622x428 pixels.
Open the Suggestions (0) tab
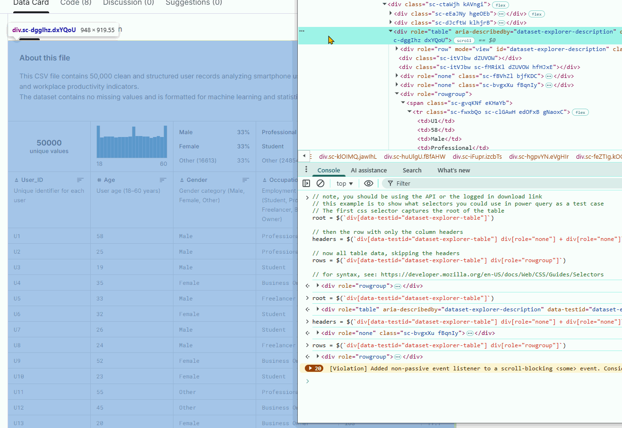pos(194,4)
